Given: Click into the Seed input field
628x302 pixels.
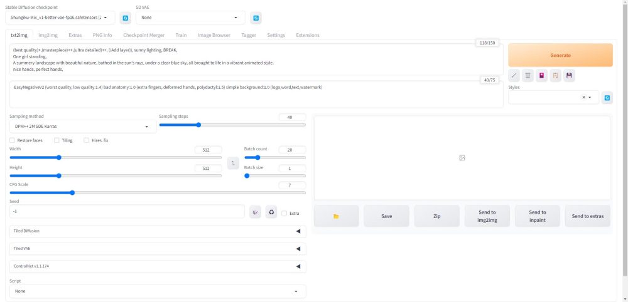Looking at the screenshot, I should (127, 212).
